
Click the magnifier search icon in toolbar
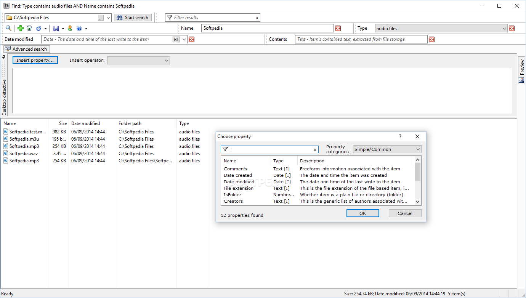click(x=8, y=28)
